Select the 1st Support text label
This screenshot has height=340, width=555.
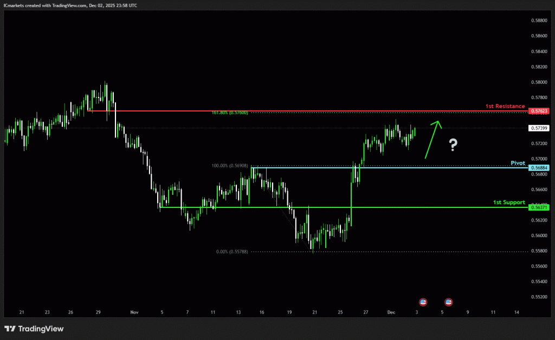point(508,202)
